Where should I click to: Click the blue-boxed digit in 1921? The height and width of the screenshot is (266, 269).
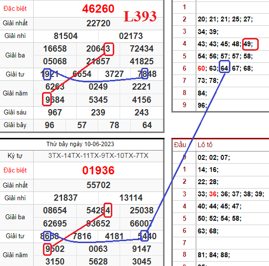(47, 74)
